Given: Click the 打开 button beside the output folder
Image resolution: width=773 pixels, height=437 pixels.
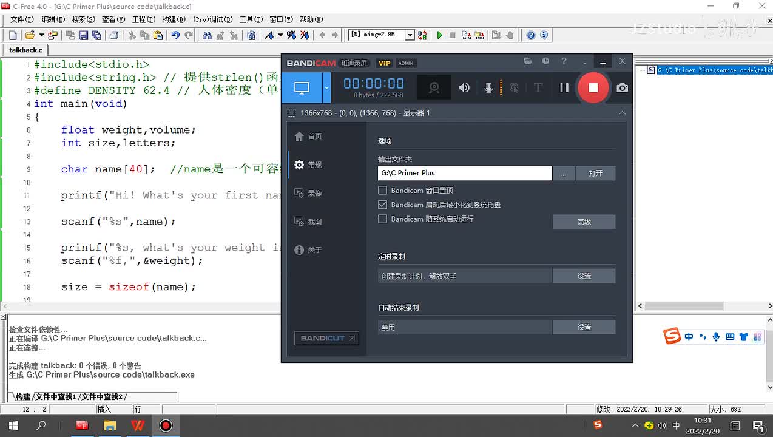Looking at the screenshot, I should [x=596, y=173].
